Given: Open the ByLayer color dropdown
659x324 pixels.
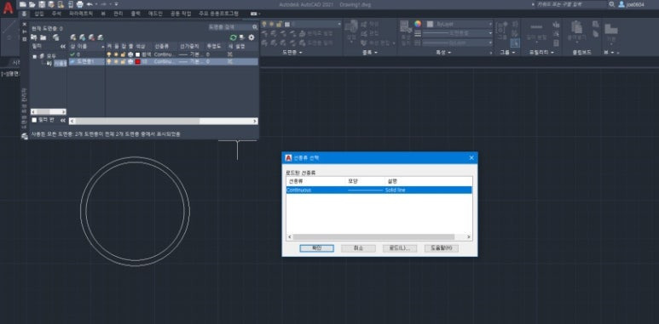Looking at the screenshot, I should [x=490, y=24].
